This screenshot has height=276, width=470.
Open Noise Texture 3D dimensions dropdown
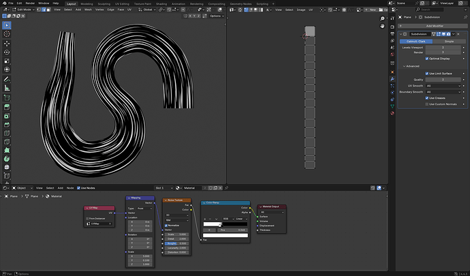(177, 215)
